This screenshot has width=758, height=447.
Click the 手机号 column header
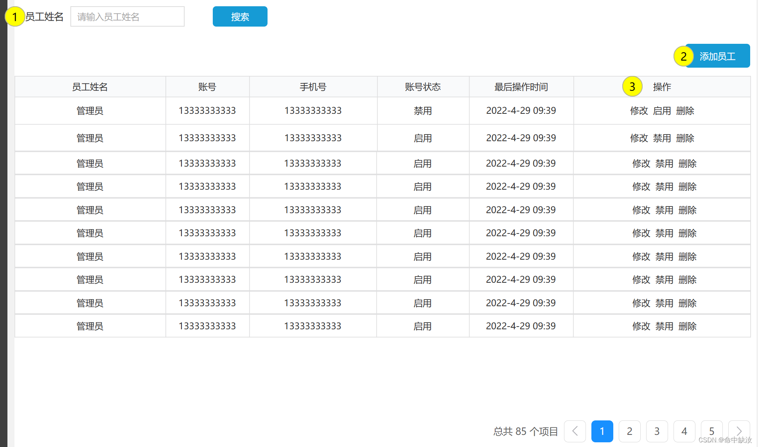click(313, 87)
